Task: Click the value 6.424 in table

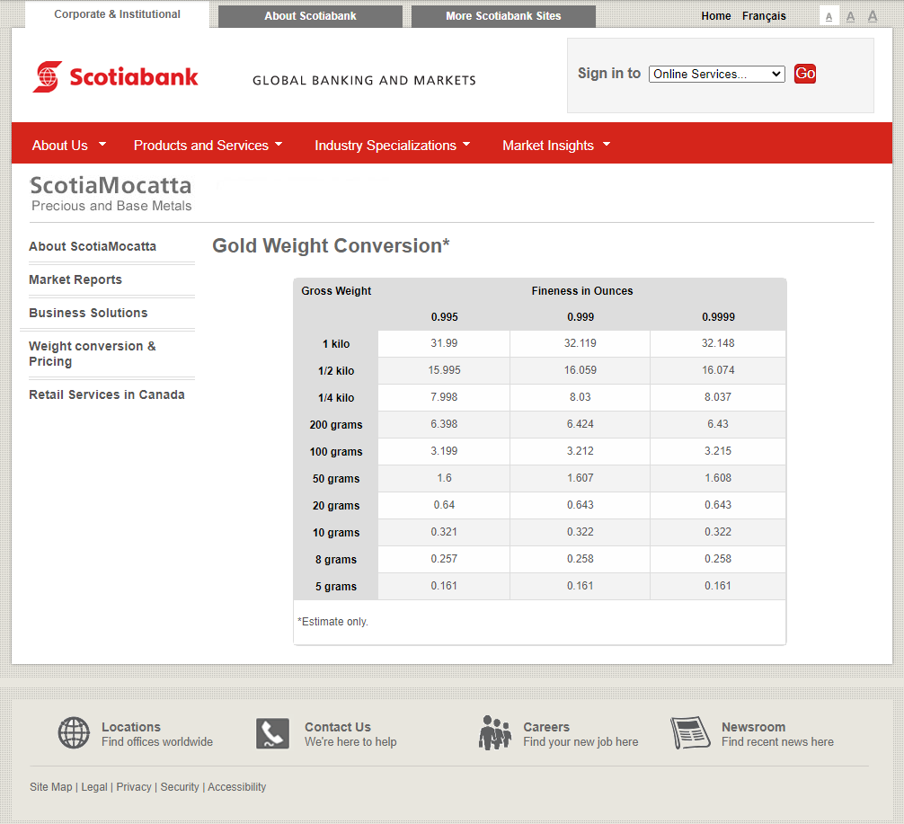Action: [580, 424]
